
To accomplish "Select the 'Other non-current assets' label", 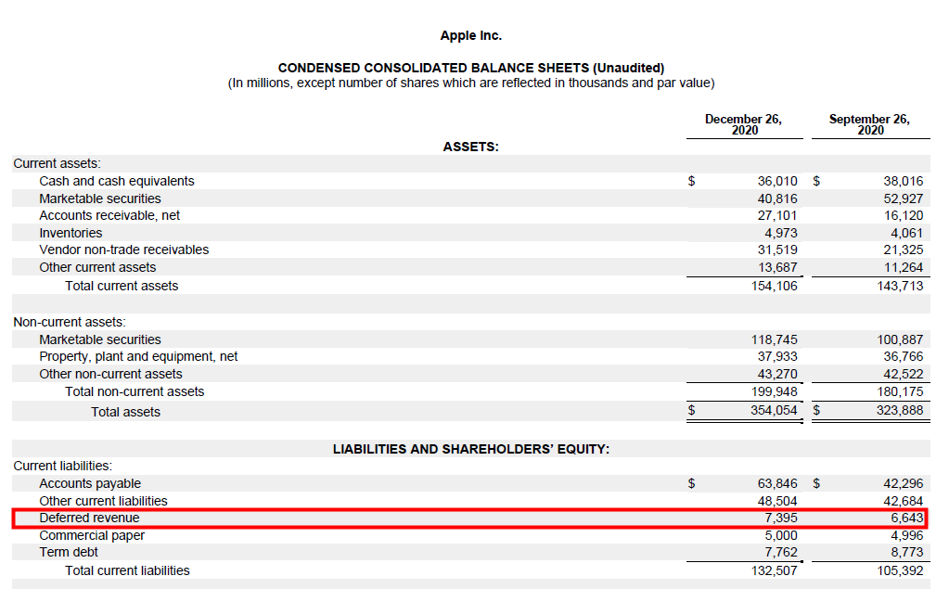I will coord(110,374).
